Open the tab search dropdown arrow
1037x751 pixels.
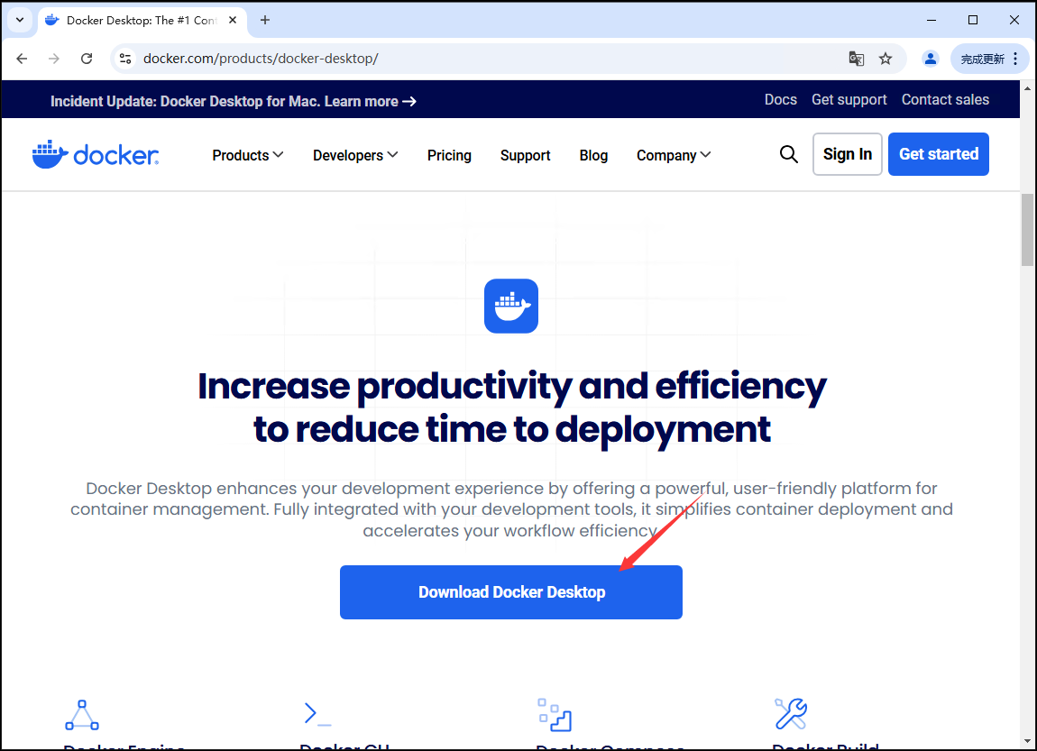point(20,20)
